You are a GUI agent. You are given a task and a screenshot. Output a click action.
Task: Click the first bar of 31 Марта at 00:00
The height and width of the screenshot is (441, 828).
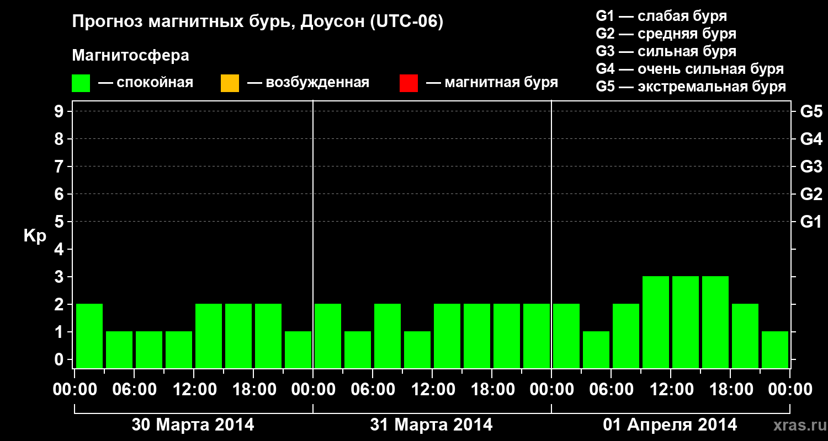coord(328,336)
